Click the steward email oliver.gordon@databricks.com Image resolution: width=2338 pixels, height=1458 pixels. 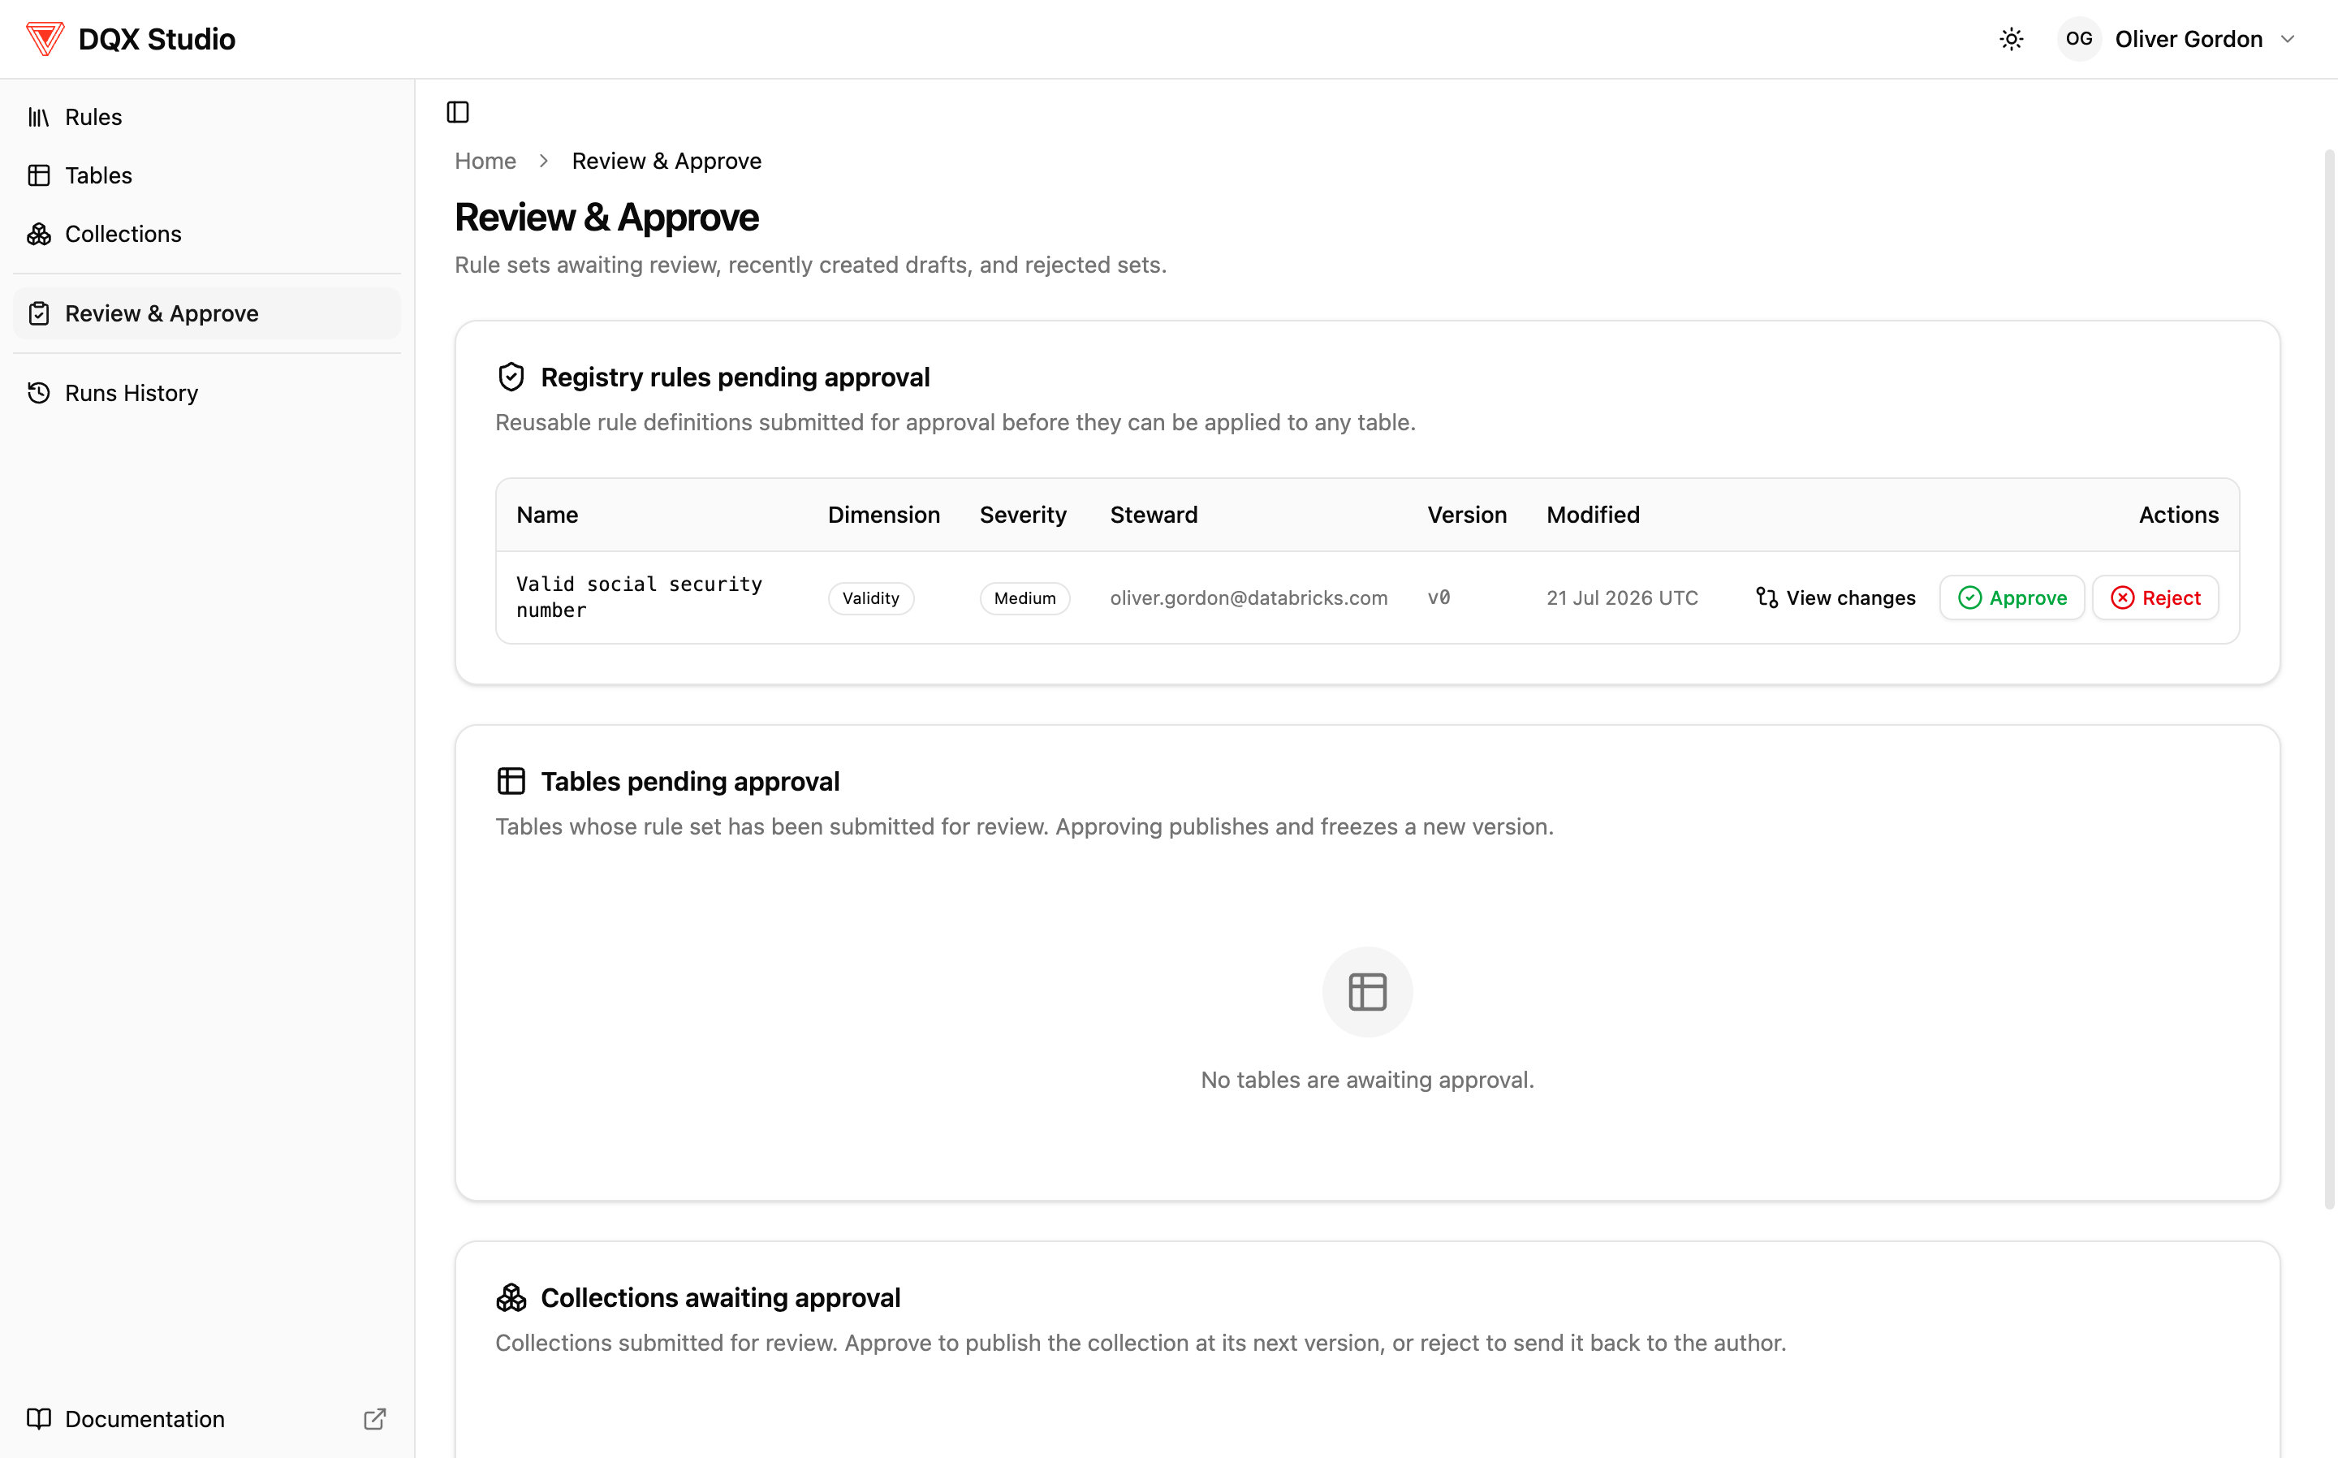1249,597
